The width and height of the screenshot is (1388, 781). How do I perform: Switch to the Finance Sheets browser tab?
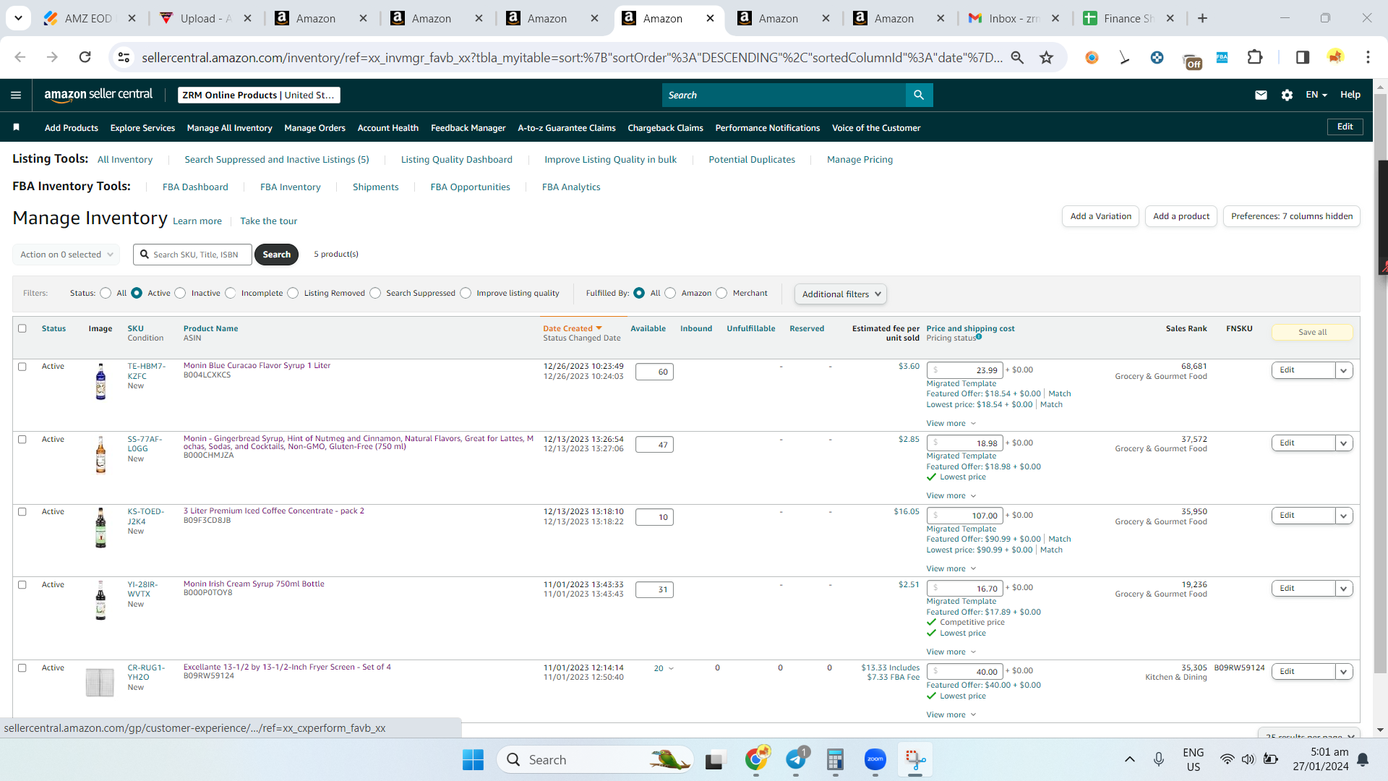(x=1128, y=18)
